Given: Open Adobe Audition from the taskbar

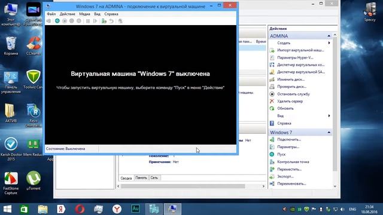Looking at the screenshot, I should pyautogui.click(x=135, y=209).
